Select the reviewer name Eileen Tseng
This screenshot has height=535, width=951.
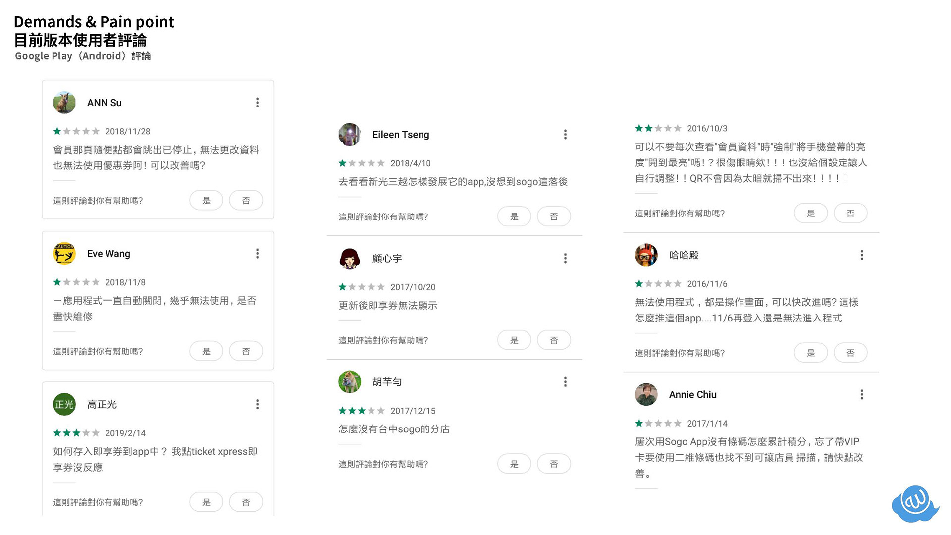click(401, 135)
